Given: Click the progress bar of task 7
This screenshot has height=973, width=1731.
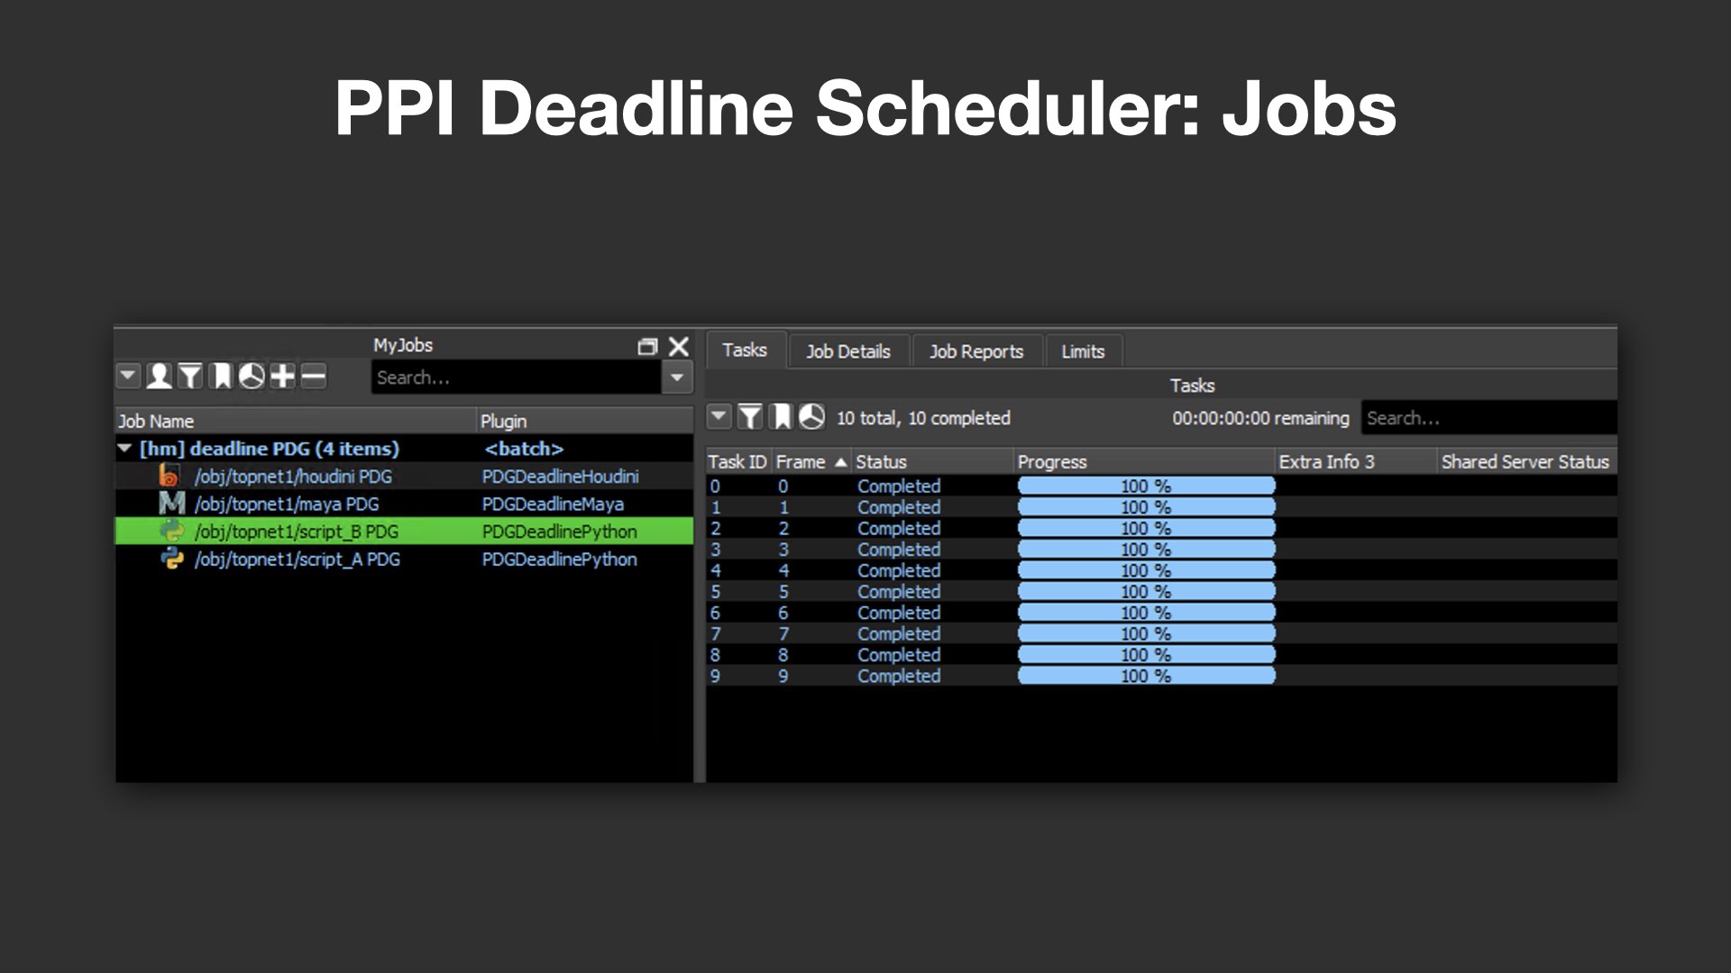Looking at the screenshot, I should coord(1146,633).
